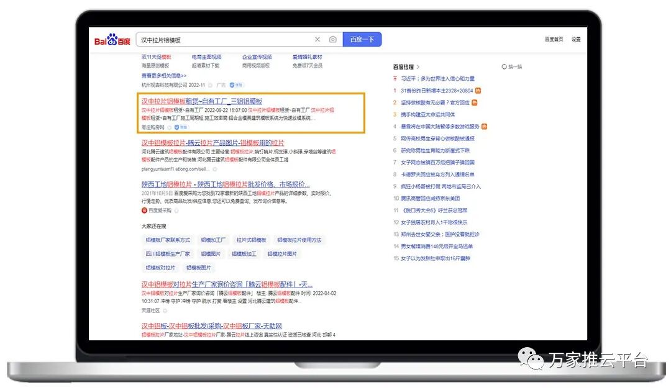
Task: Open the 爱情婚礼素材 ad link
Action: (308, 57)
